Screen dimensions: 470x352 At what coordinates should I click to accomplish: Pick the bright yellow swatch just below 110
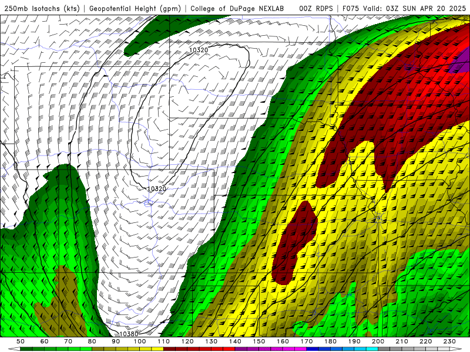[x=157, y=348]
